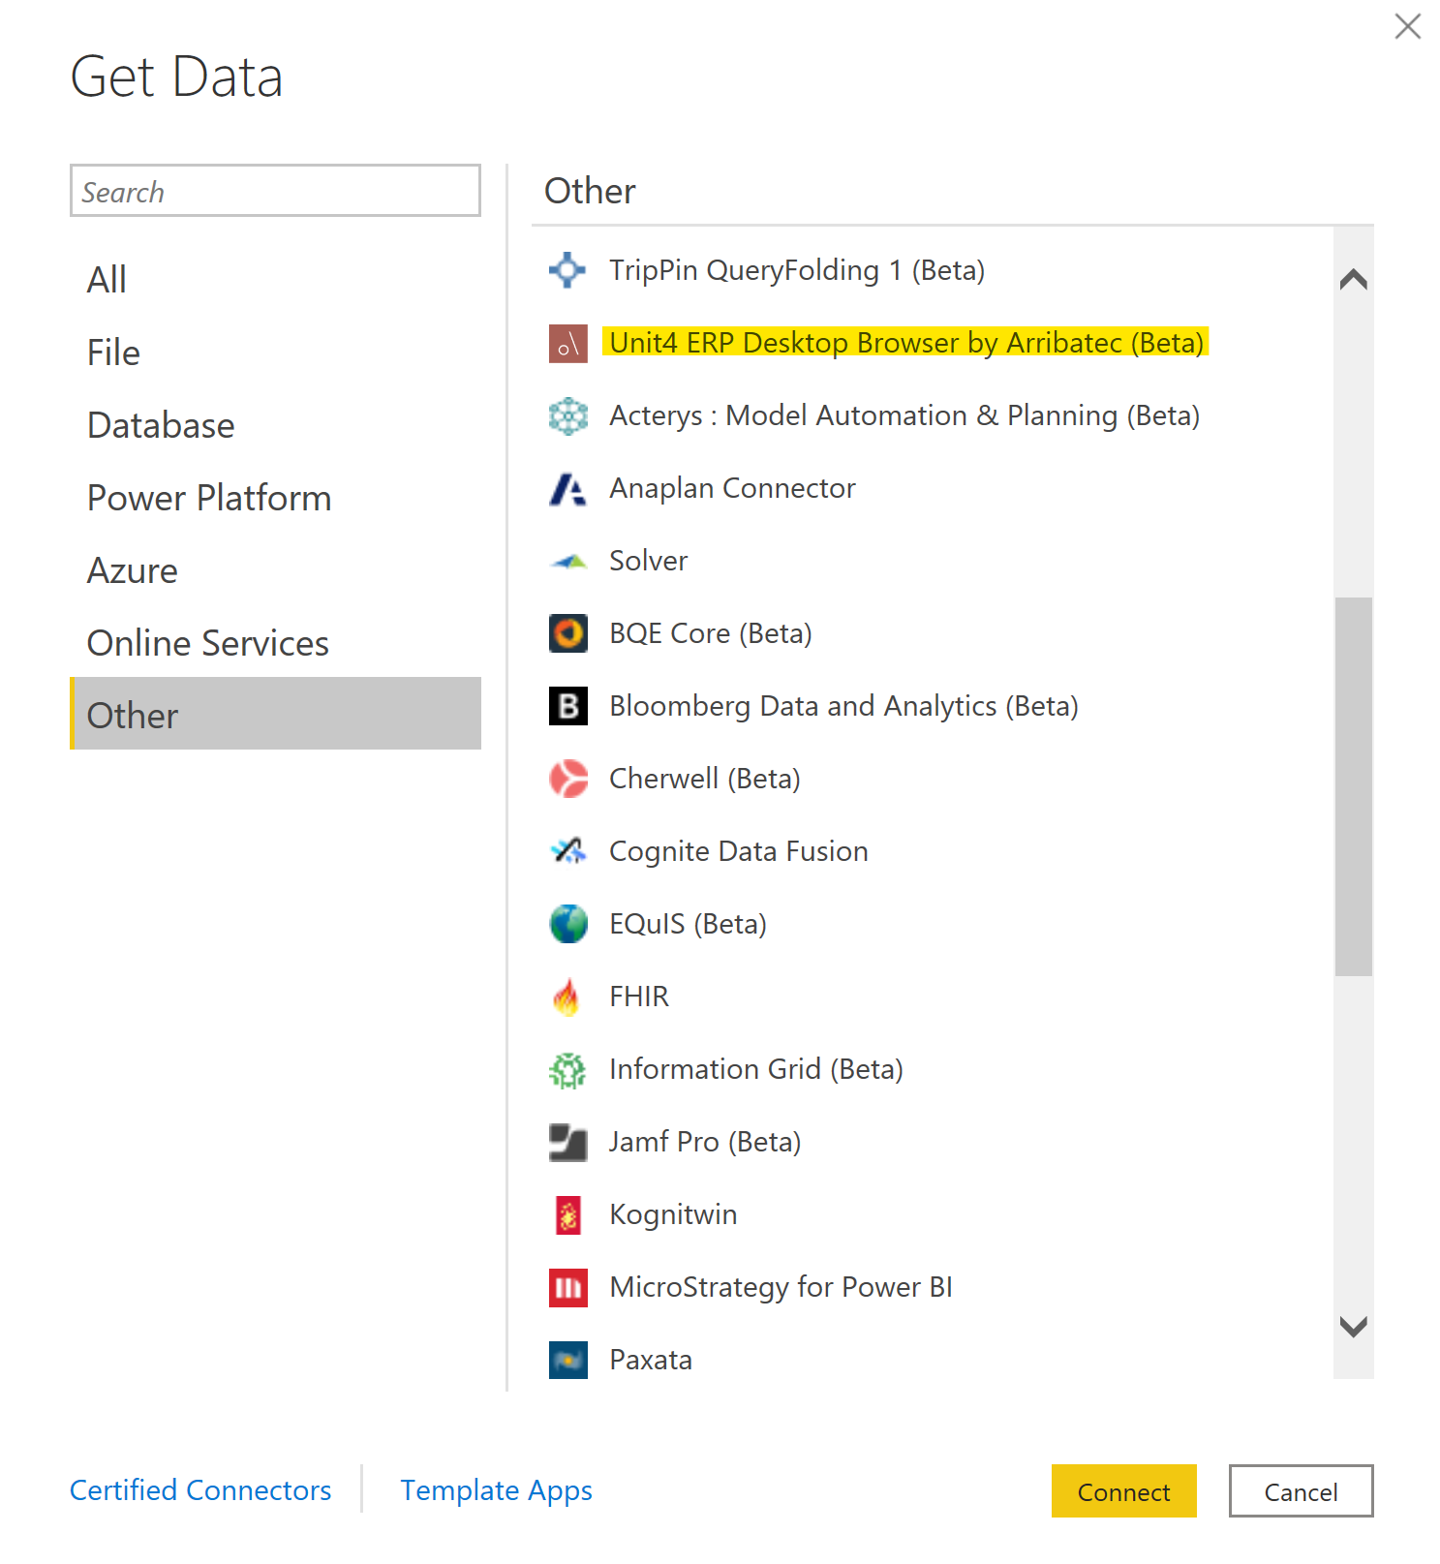Select Jamf Pro (Beta) text
This screenshot has width=1440, height=1564.
tap(705, 1142)
